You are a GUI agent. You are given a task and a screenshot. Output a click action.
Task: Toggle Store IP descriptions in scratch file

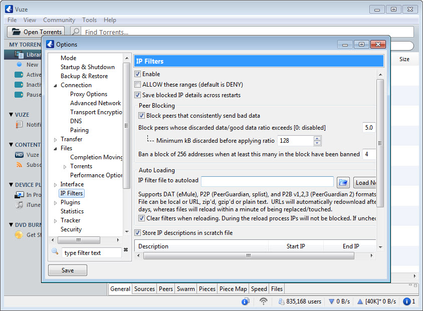138,232
